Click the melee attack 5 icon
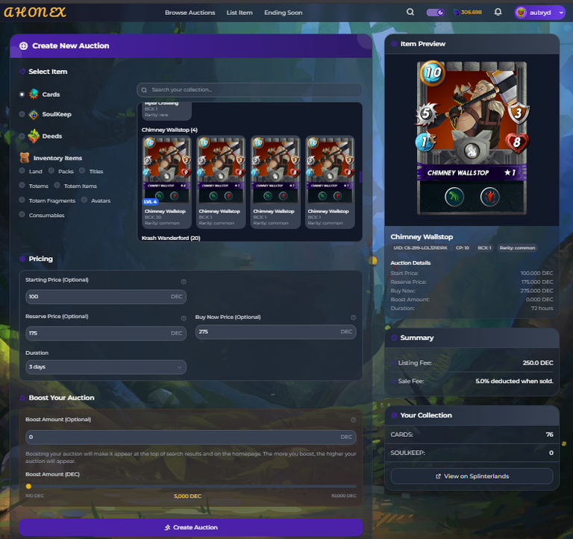This screenshot has width=573, height=539. [427, 113]
